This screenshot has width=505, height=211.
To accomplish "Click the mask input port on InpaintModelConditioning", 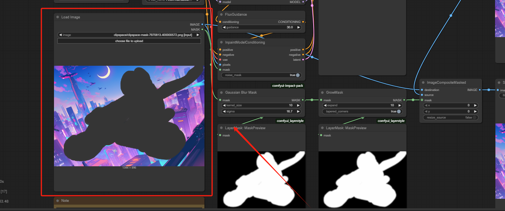I will pyautogui.click(x=220, y=70).
